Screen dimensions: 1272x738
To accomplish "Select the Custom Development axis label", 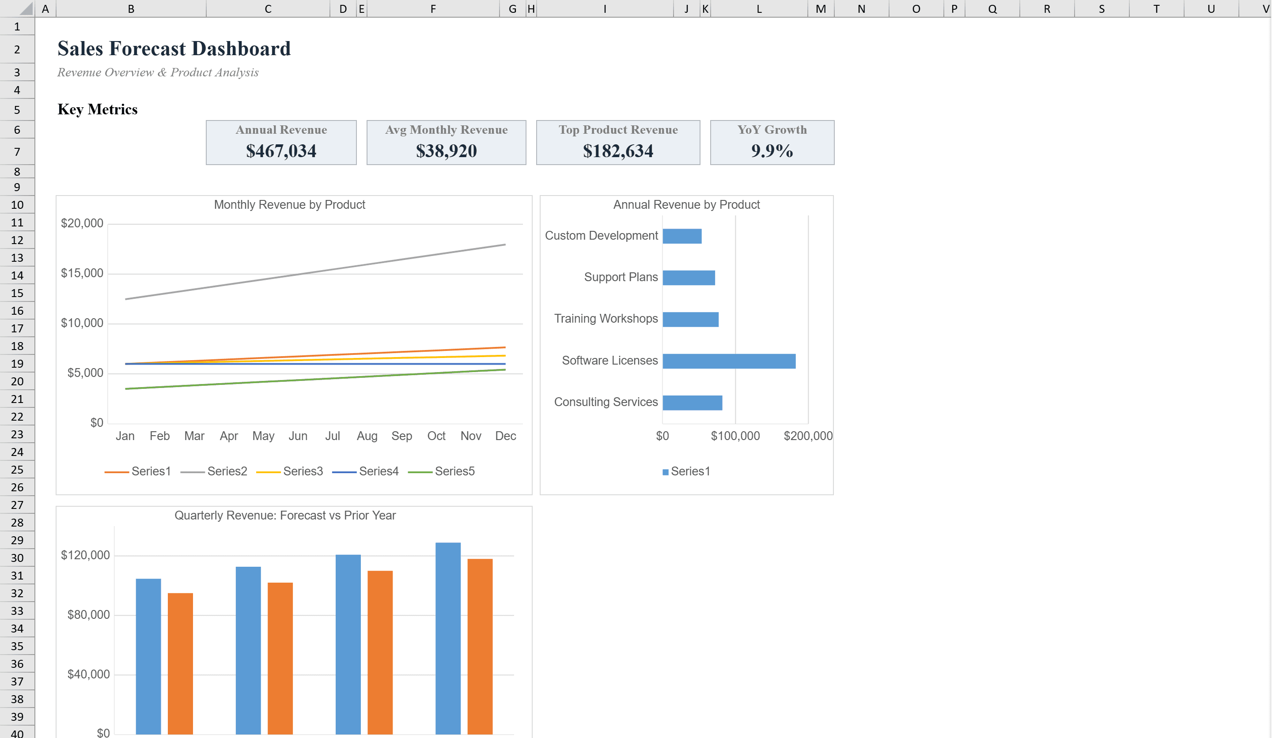I will [x=601, y=235].
